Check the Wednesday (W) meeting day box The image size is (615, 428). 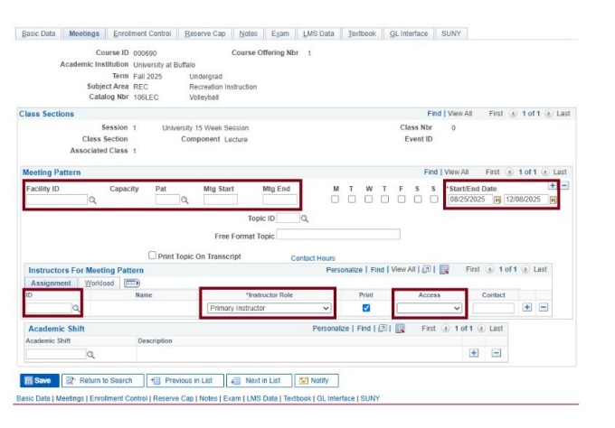[368, 200]
